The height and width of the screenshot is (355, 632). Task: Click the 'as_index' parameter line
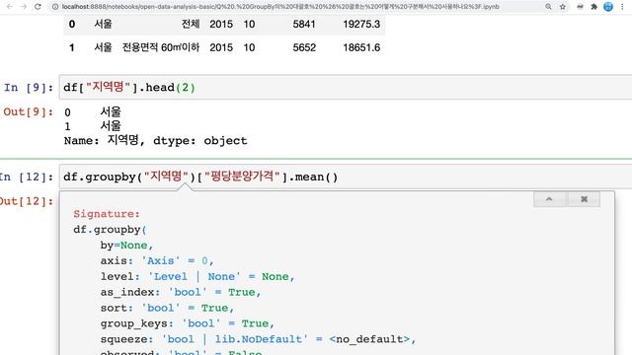pos(181,292)
